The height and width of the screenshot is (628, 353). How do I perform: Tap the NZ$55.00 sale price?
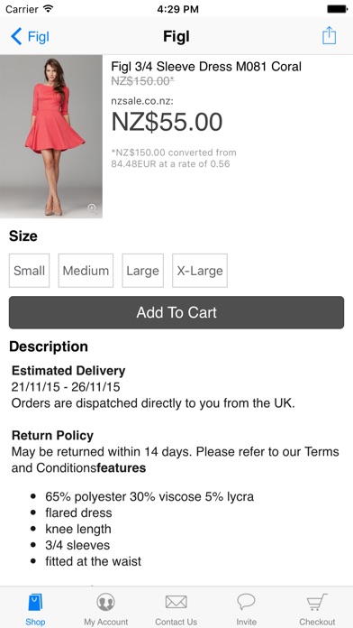[x=167, y=122]
